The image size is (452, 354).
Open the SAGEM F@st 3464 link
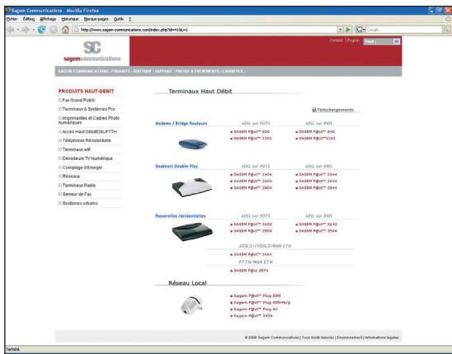coord(253,254)
